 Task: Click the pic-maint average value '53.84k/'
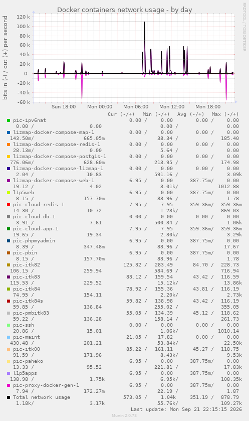coord(167,343)
